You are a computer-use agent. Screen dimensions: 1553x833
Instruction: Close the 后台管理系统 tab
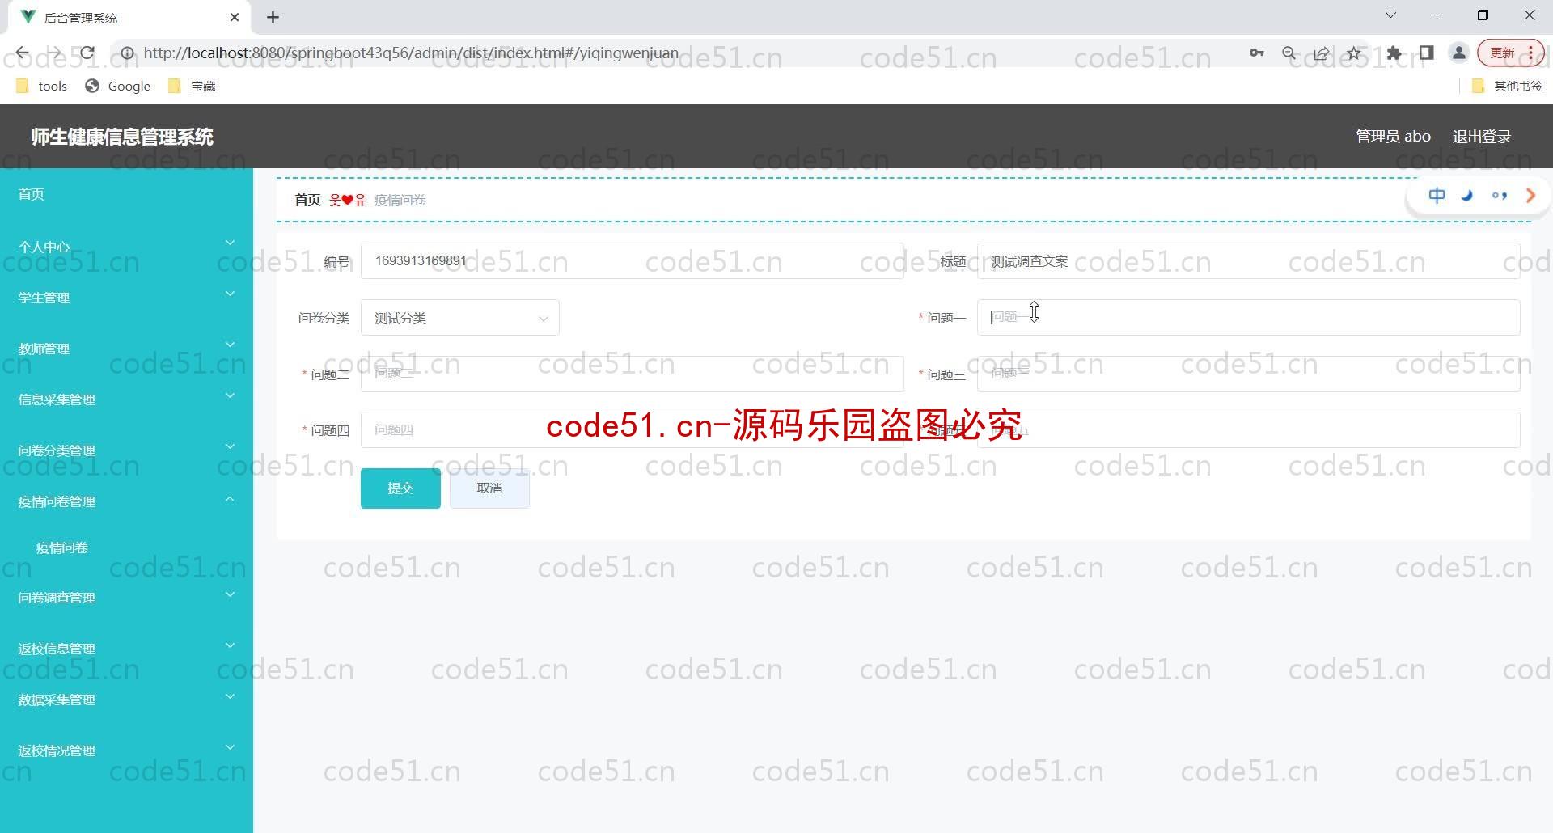pyautogui.click(x=235, y=17)
